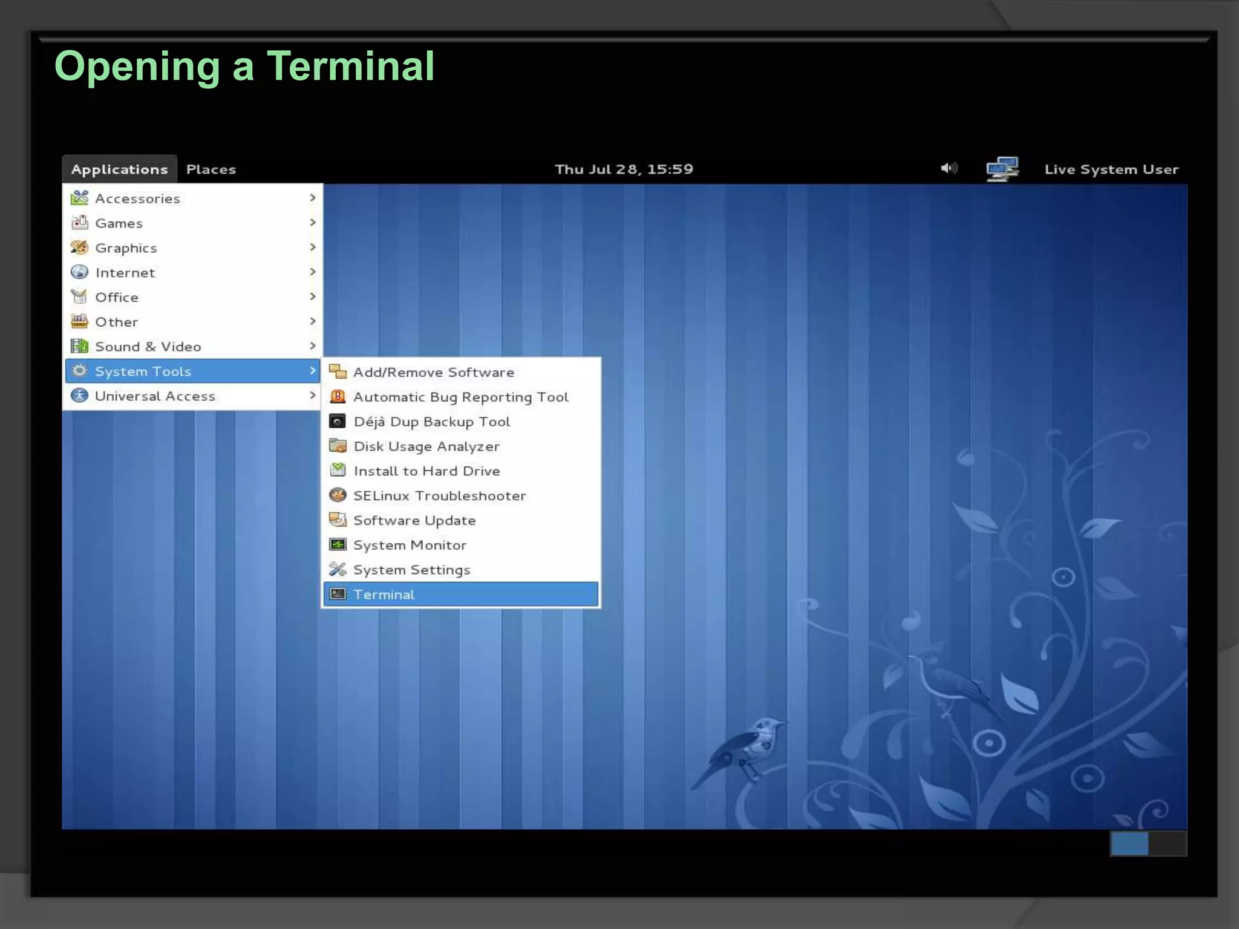
Task: Click the Disk Usage Analyzer icon
Action: (x=338, y=446)
